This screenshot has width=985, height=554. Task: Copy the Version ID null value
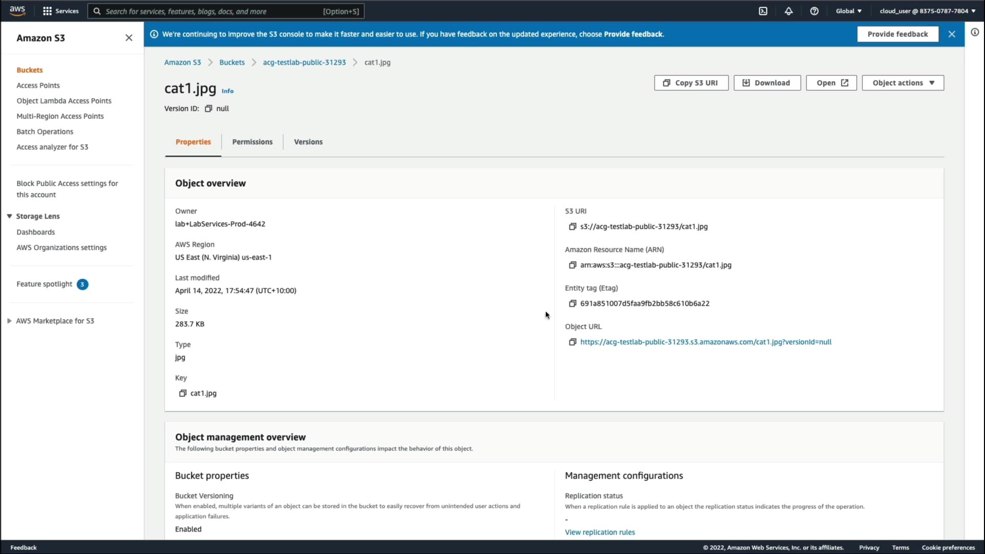(x=208, y=108)
